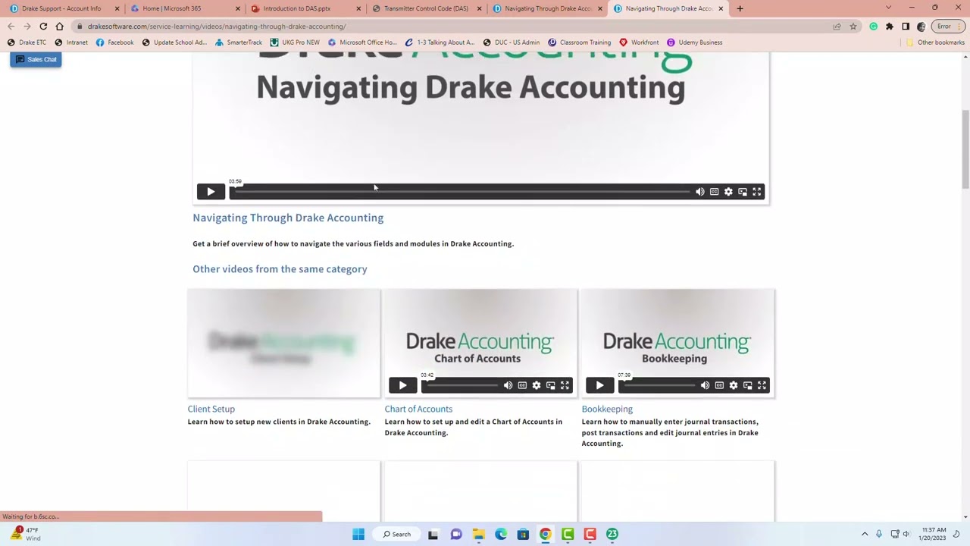
Task: Fullscreen the Chart of Accounts video
Action: 565,385
